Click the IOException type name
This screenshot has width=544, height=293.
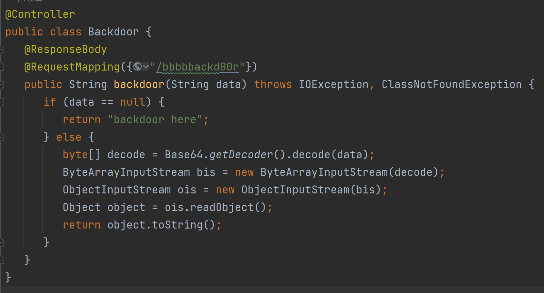pos(334,84)
